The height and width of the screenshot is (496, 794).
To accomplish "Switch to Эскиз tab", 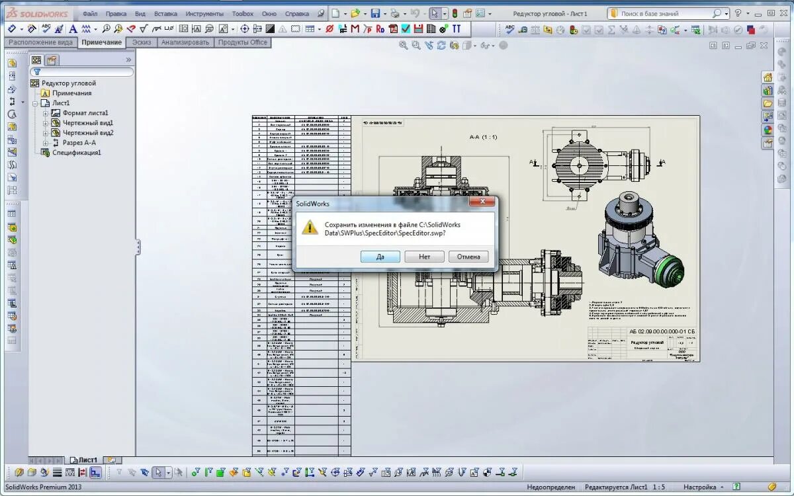I will (x=141, y=42).
